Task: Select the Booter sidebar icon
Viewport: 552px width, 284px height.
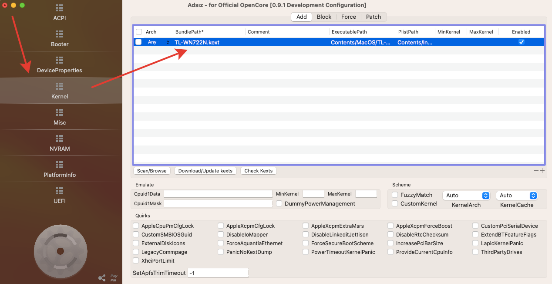Action: (60, 34)
